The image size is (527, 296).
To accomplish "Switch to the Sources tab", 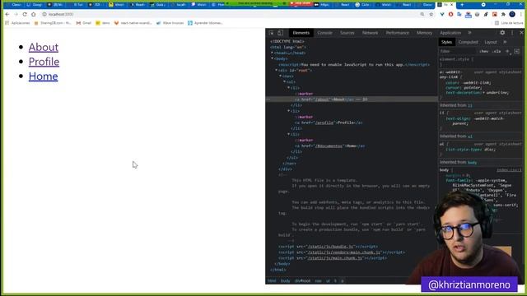I will [347, 33].
